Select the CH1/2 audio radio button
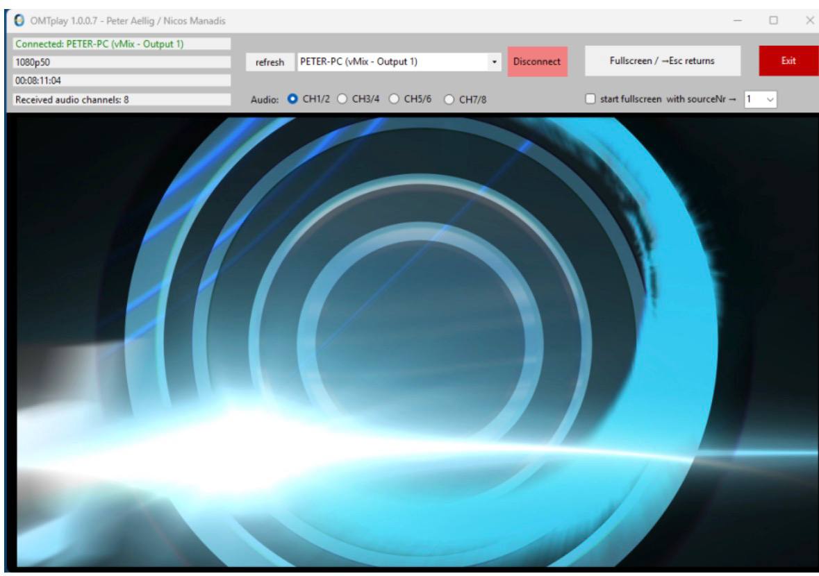Image resolution: width=819 pixels, height=576 pixels. [x=292, y=99]
